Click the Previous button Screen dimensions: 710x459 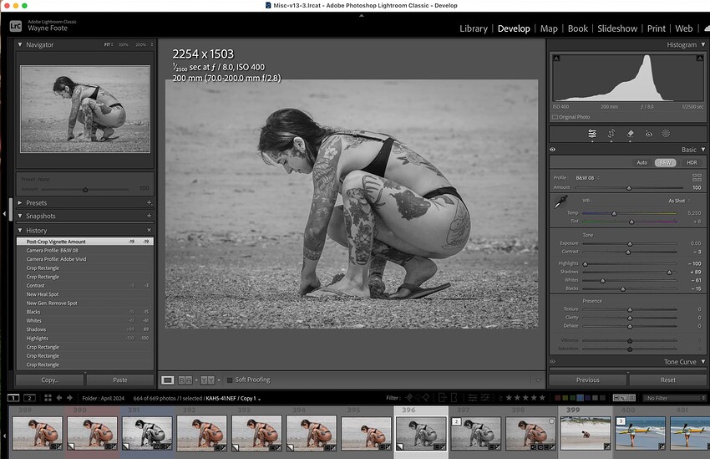588,380
